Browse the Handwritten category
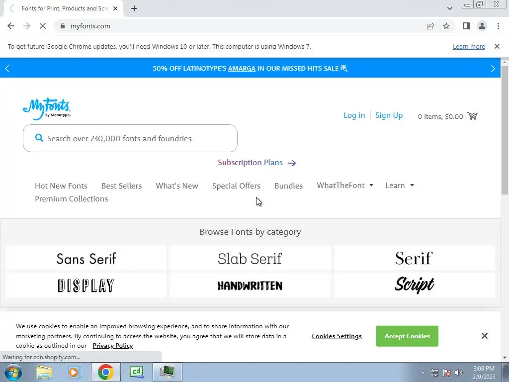Image resolution: width=509 pixels, height=382 pixels. click(x=250, y=286)
